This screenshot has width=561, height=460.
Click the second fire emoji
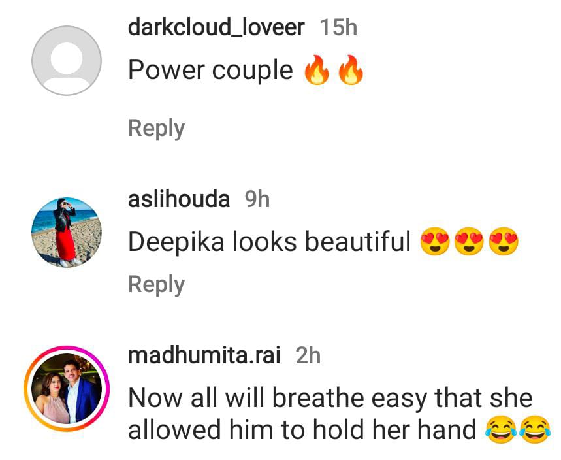[x=351, y=70]
